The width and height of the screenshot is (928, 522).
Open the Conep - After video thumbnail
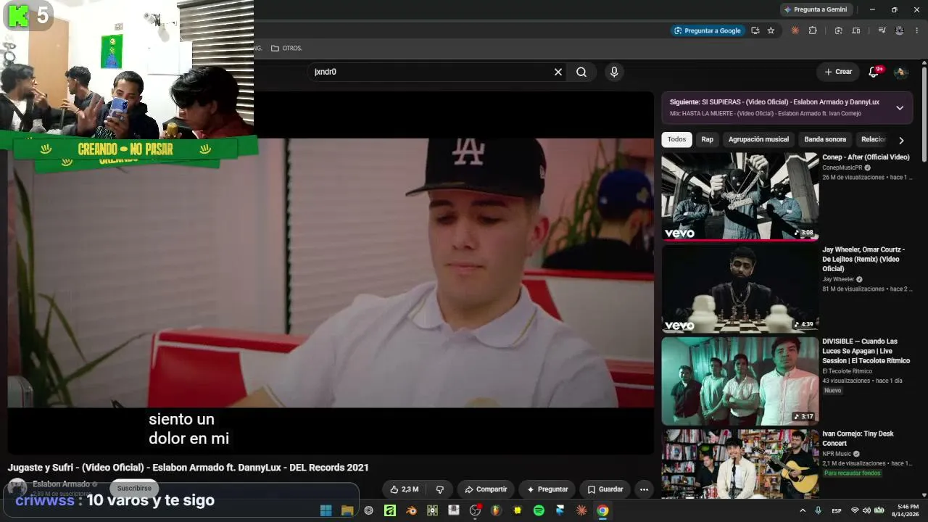[x=739, y=196]
